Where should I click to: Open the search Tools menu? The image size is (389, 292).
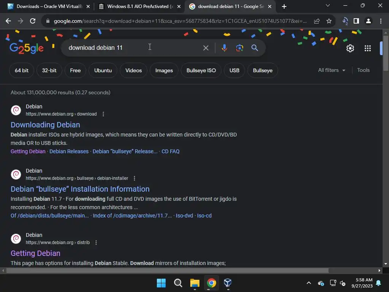(363, 70)
